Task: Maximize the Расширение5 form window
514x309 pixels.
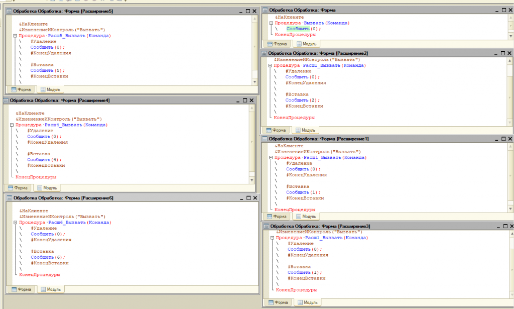Action: coord(247,11)
